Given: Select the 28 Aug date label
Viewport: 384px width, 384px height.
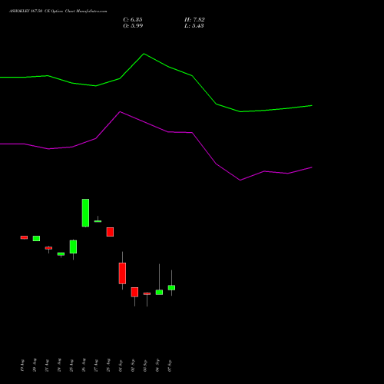Looking at the screenshot, I should pyautogui.click(x=108, y=366).
